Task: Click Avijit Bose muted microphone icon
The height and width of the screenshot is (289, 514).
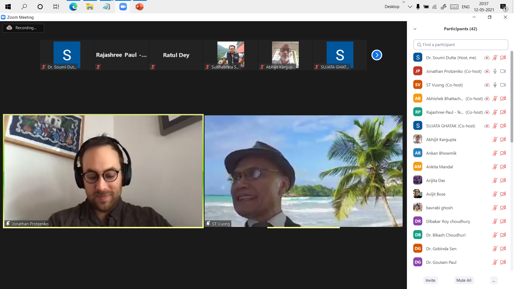Action: pos(495,194)
